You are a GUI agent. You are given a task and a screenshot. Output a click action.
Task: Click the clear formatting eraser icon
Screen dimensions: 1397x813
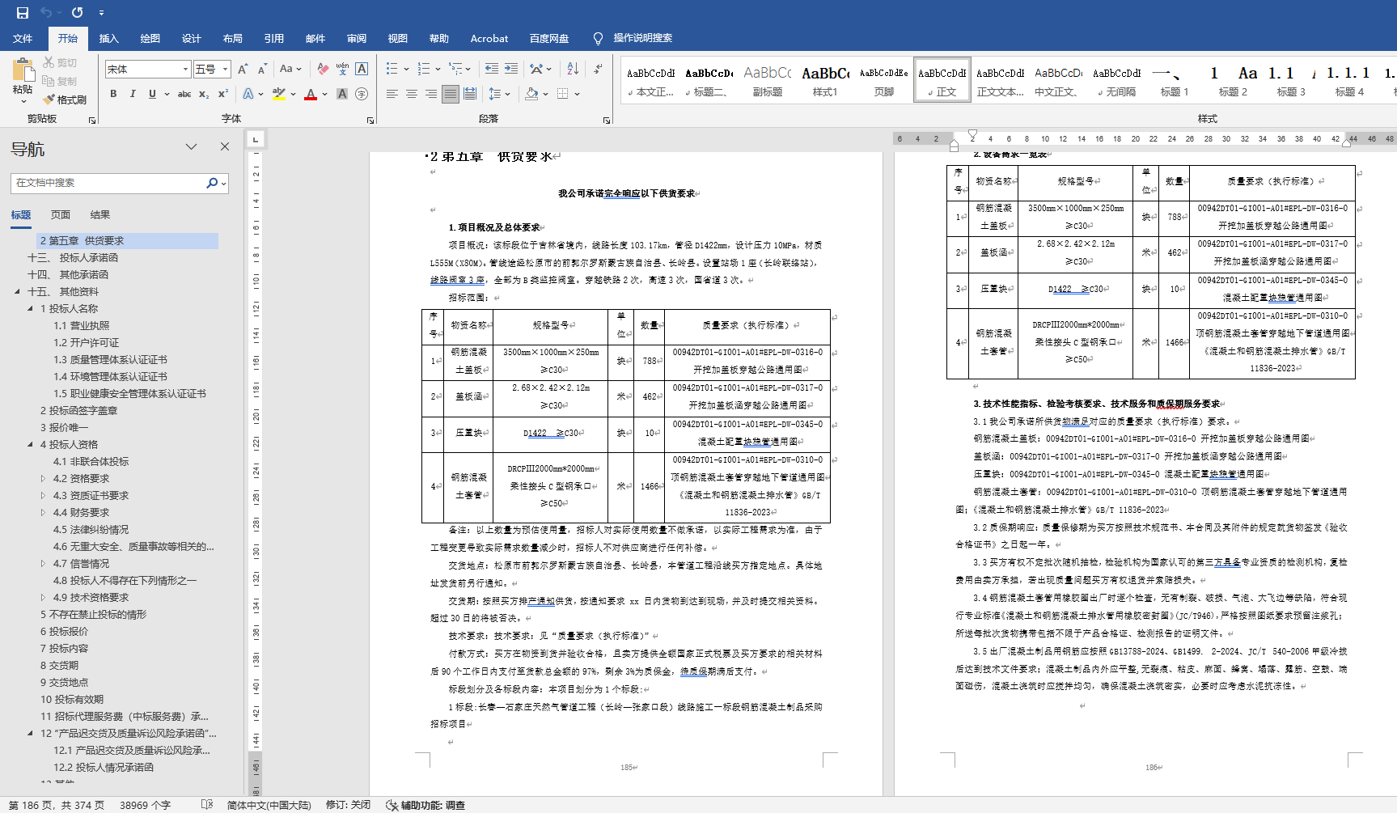tap(323, 69)
